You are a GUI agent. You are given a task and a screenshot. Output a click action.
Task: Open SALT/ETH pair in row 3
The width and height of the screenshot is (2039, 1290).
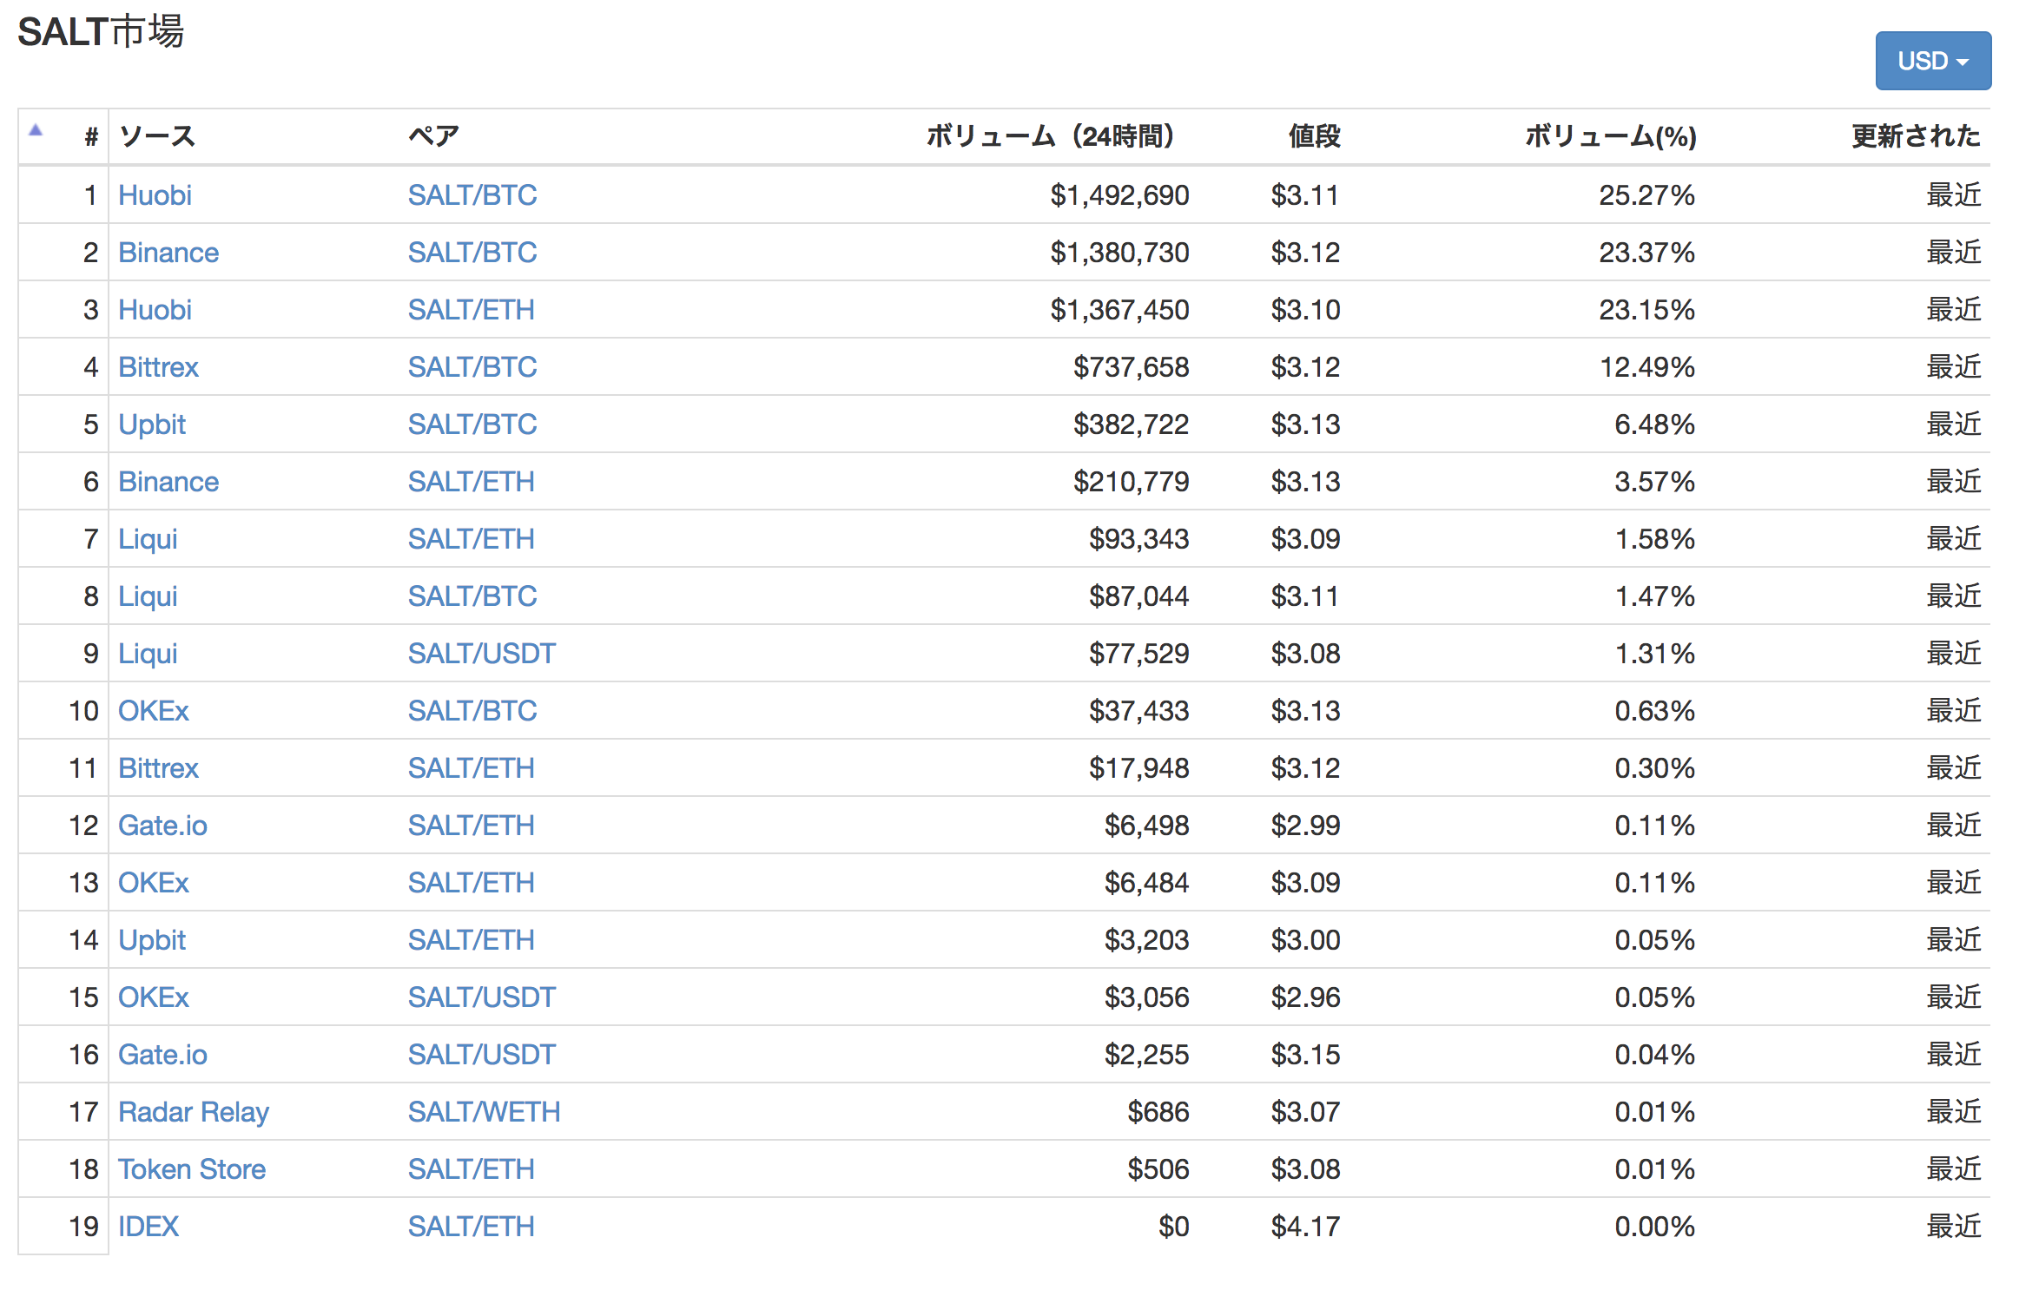pyautogui.click(x=472, y=310)
